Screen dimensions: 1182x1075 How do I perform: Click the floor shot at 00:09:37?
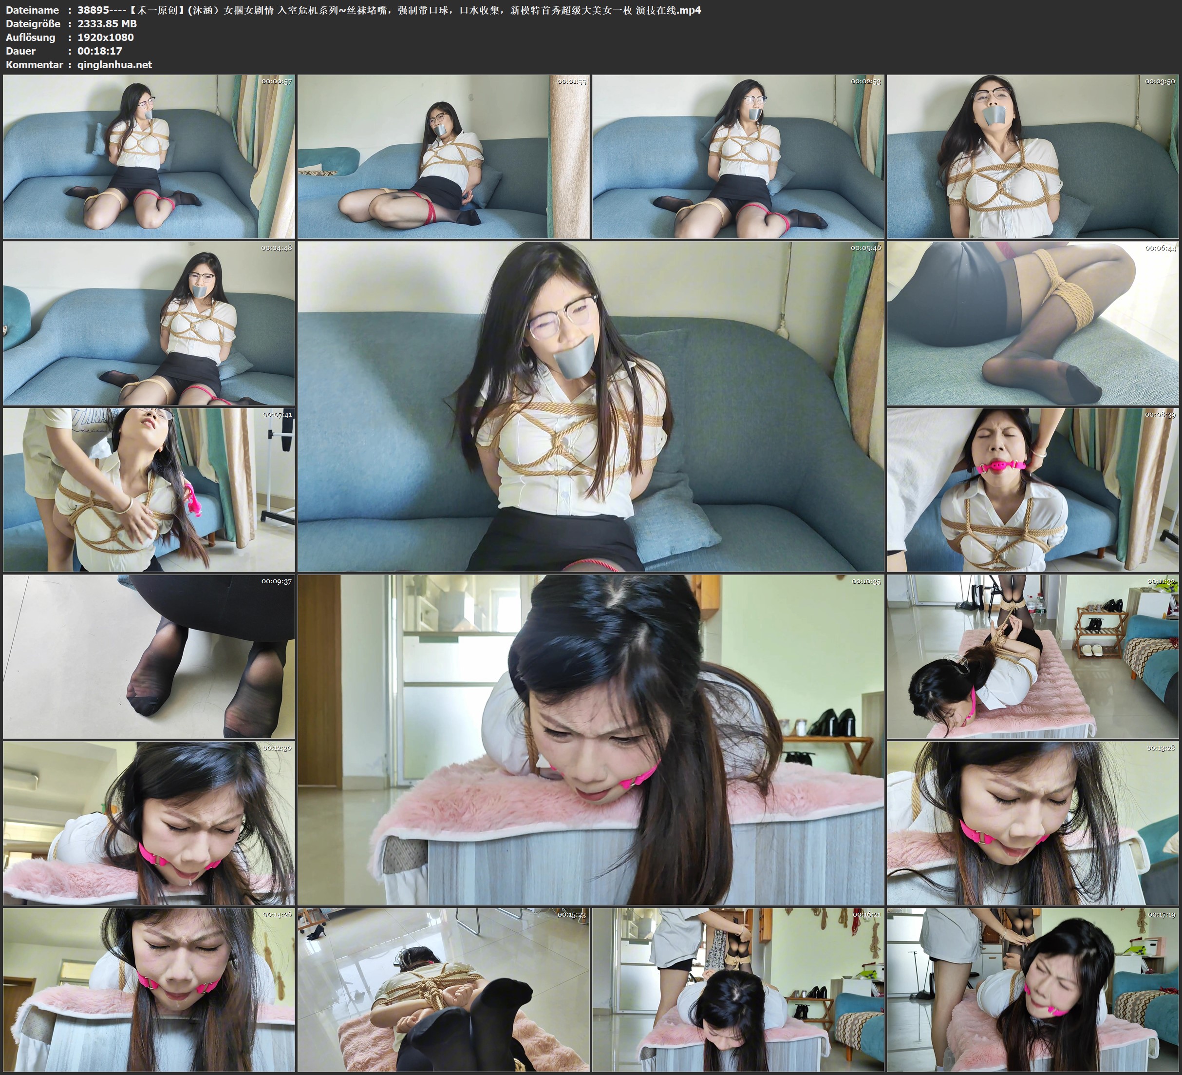pos(149,656)
